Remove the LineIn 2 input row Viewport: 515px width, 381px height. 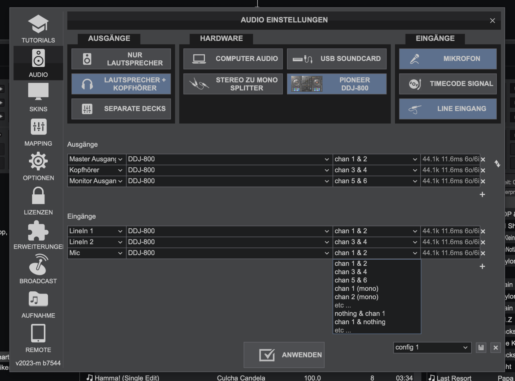click(483, 242)
